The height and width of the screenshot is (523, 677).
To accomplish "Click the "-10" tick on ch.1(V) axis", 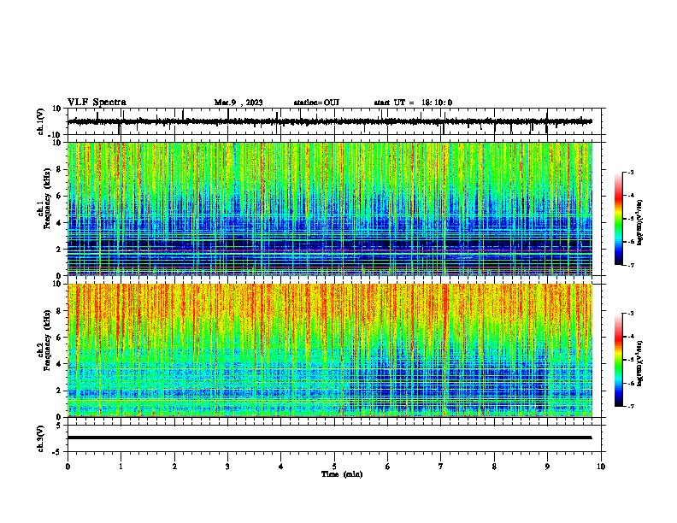I will (x=56, y=135).
